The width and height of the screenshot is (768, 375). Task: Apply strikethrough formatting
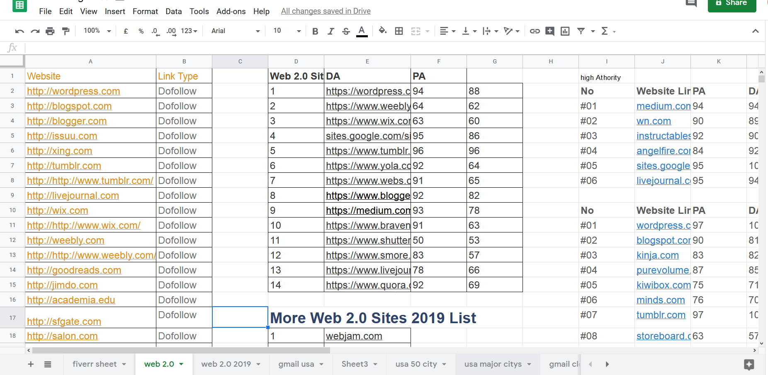346,31
